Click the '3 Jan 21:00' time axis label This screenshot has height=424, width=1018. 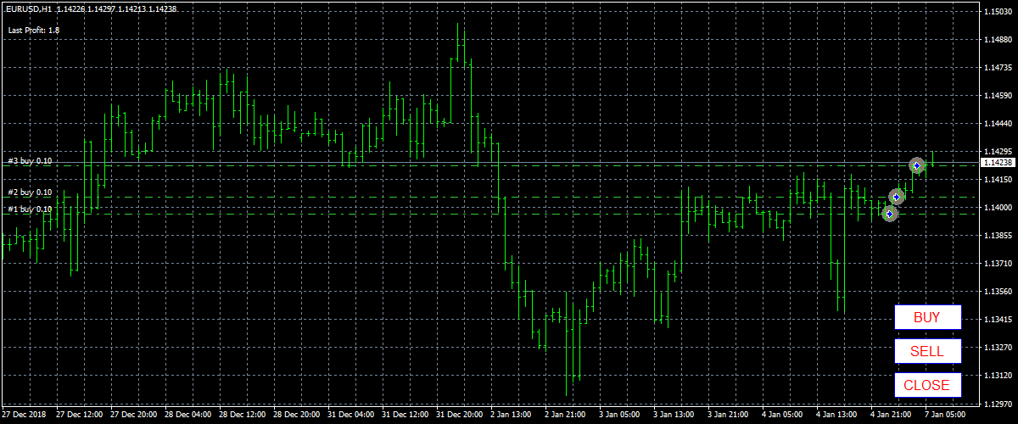point(730,416)
